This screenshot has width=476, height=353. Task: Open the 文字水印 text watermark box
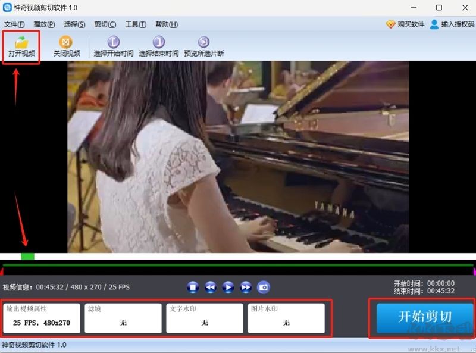[204, 318]
